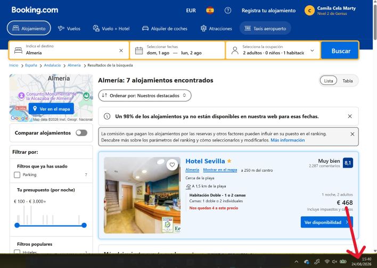377x268 pixels.
Task: Click the Buscar search button
Action: click(340, 51)
